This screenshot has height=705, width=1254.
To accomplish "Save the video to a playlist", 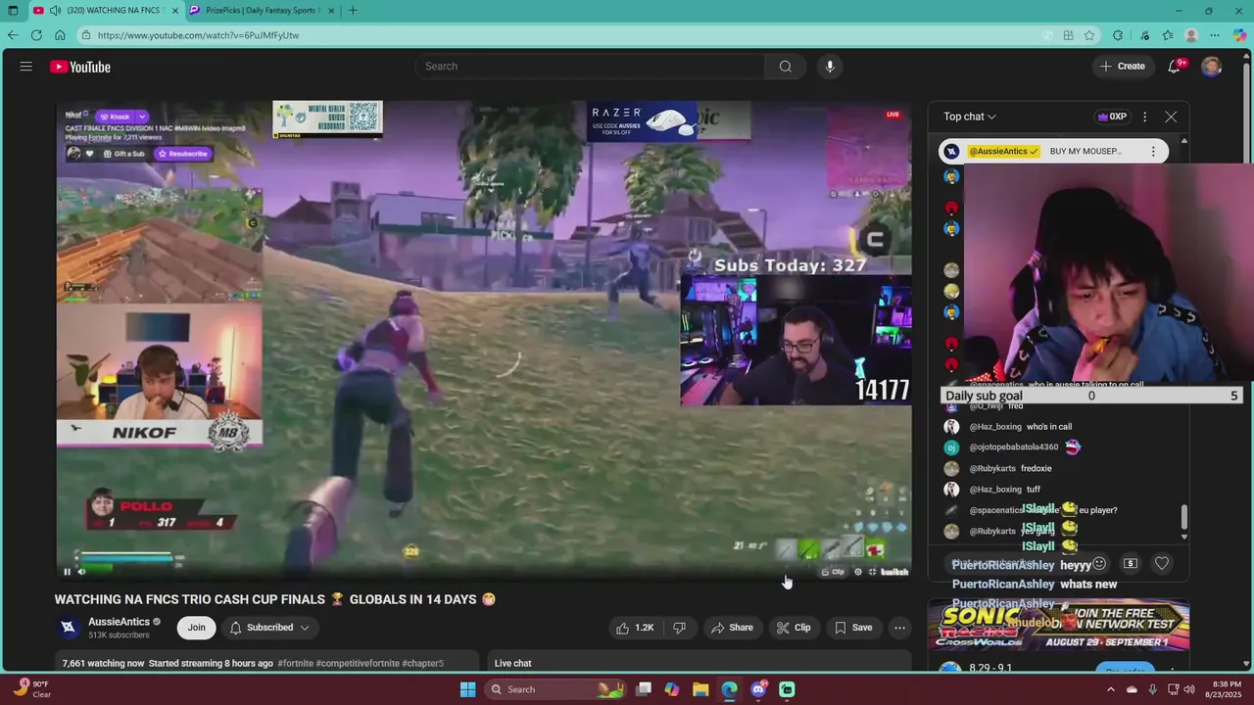I will [x=853, y=628].
